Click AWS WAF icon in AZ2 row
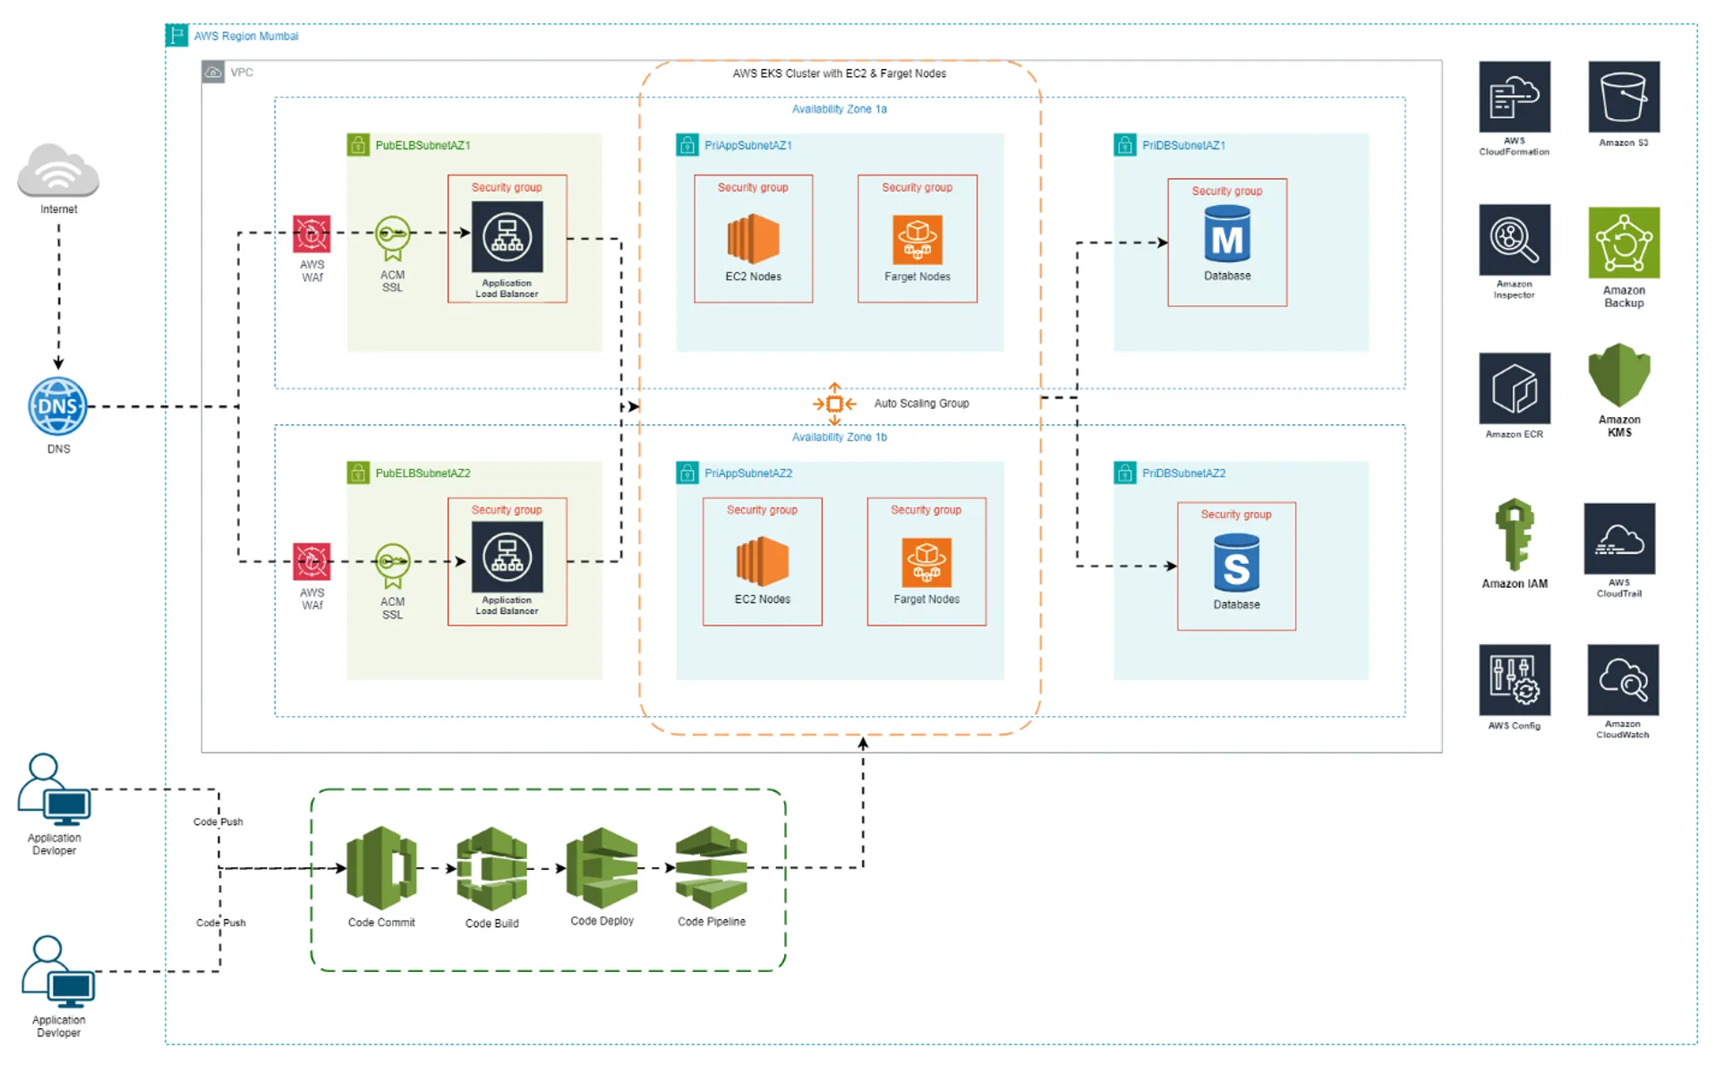This screenshot has width=1725, height=1081. pos(312,562)
